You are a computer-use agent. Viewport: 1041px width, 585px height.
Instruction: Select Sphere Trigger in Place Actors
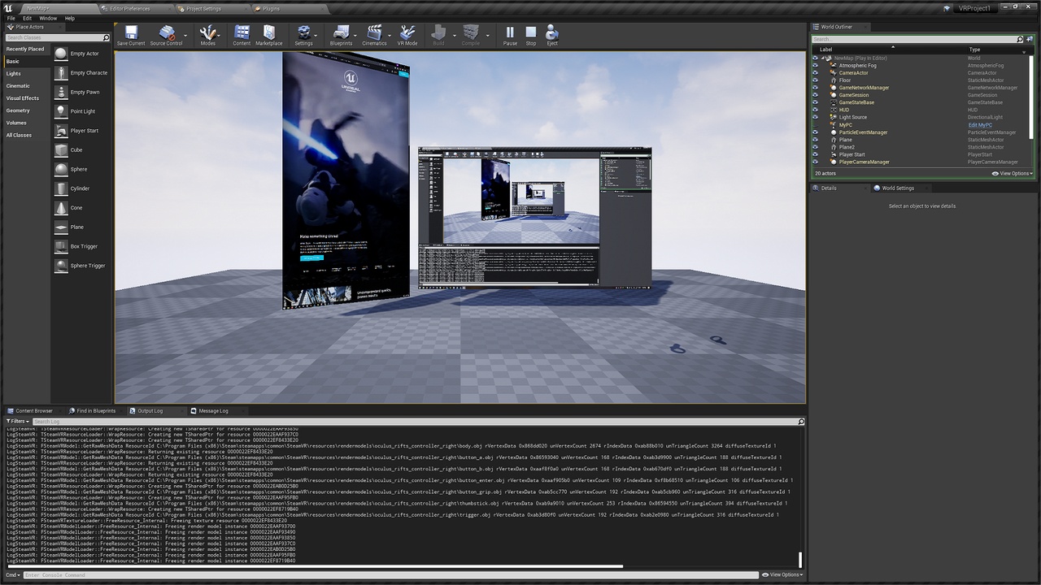tap(81, 266)
